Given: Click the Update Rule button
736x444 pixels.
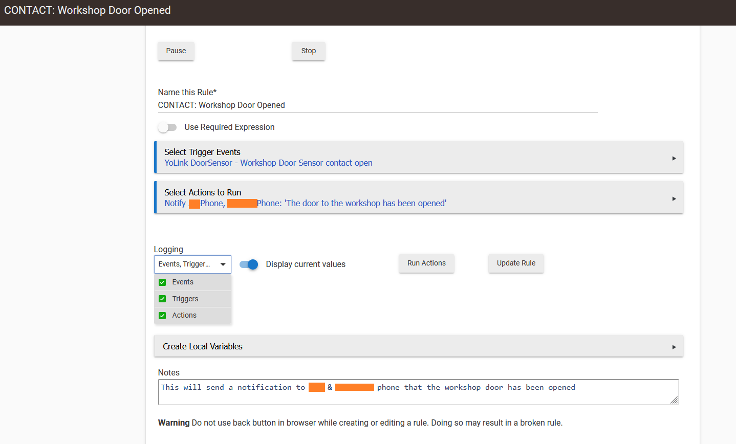Looking at the screenshot, I should pyautogui.click(x=516, y=263).
